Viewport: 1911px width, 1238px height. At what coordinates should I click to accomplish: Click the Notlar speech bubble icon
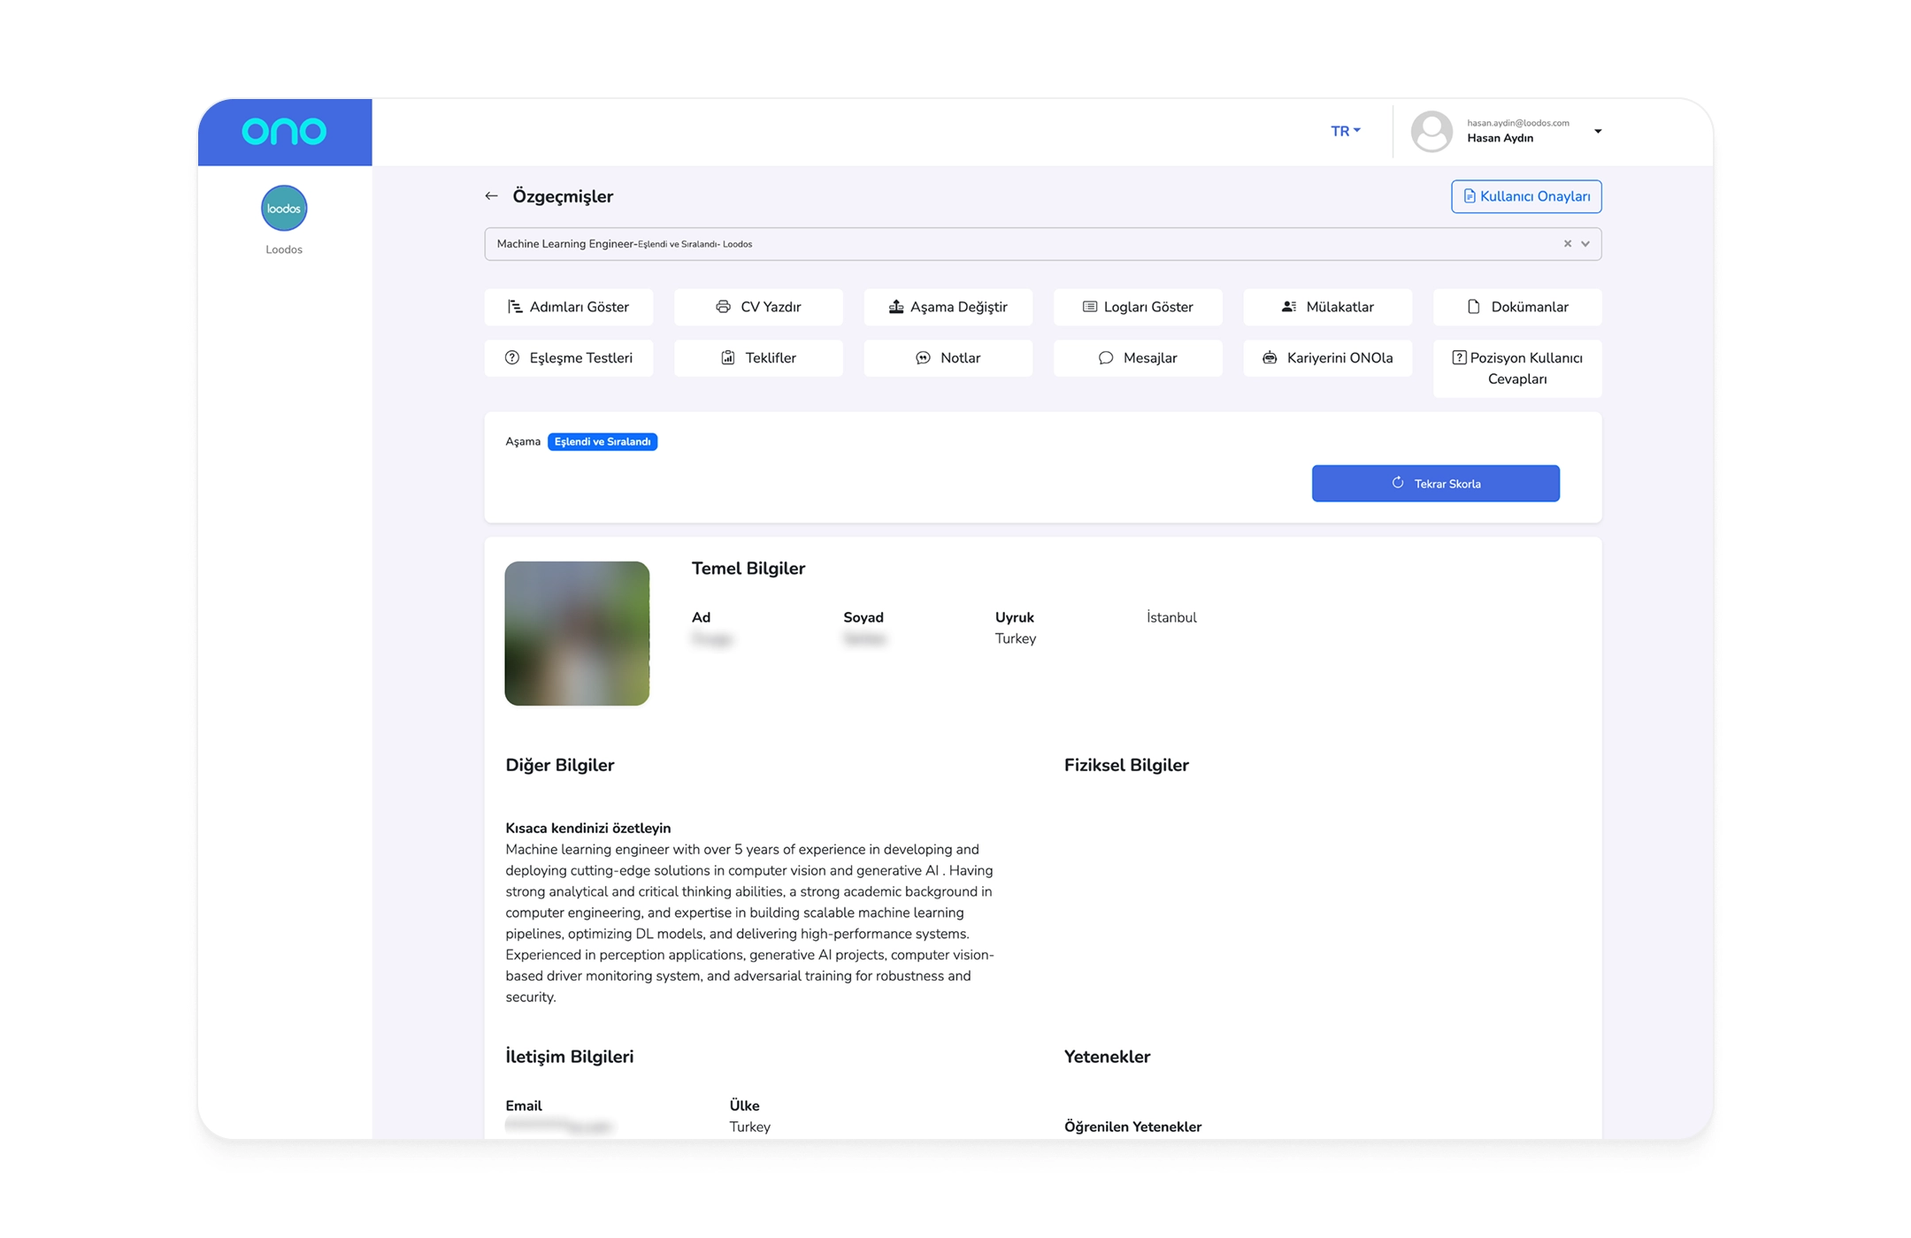point(923,358)
